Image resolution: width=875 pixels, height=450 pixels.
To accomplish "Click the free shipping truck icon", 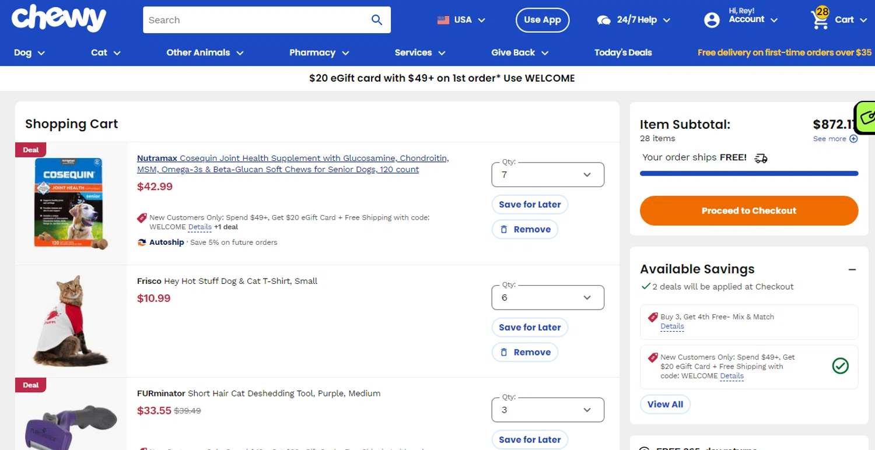I will click(x=761, y=158).
